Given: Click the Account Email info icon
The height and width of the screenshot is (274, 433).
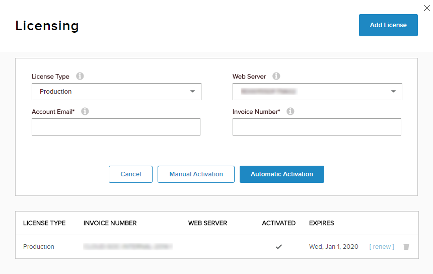Looking at the screenshot, I should pyautogui.click(x=85, y=111).
